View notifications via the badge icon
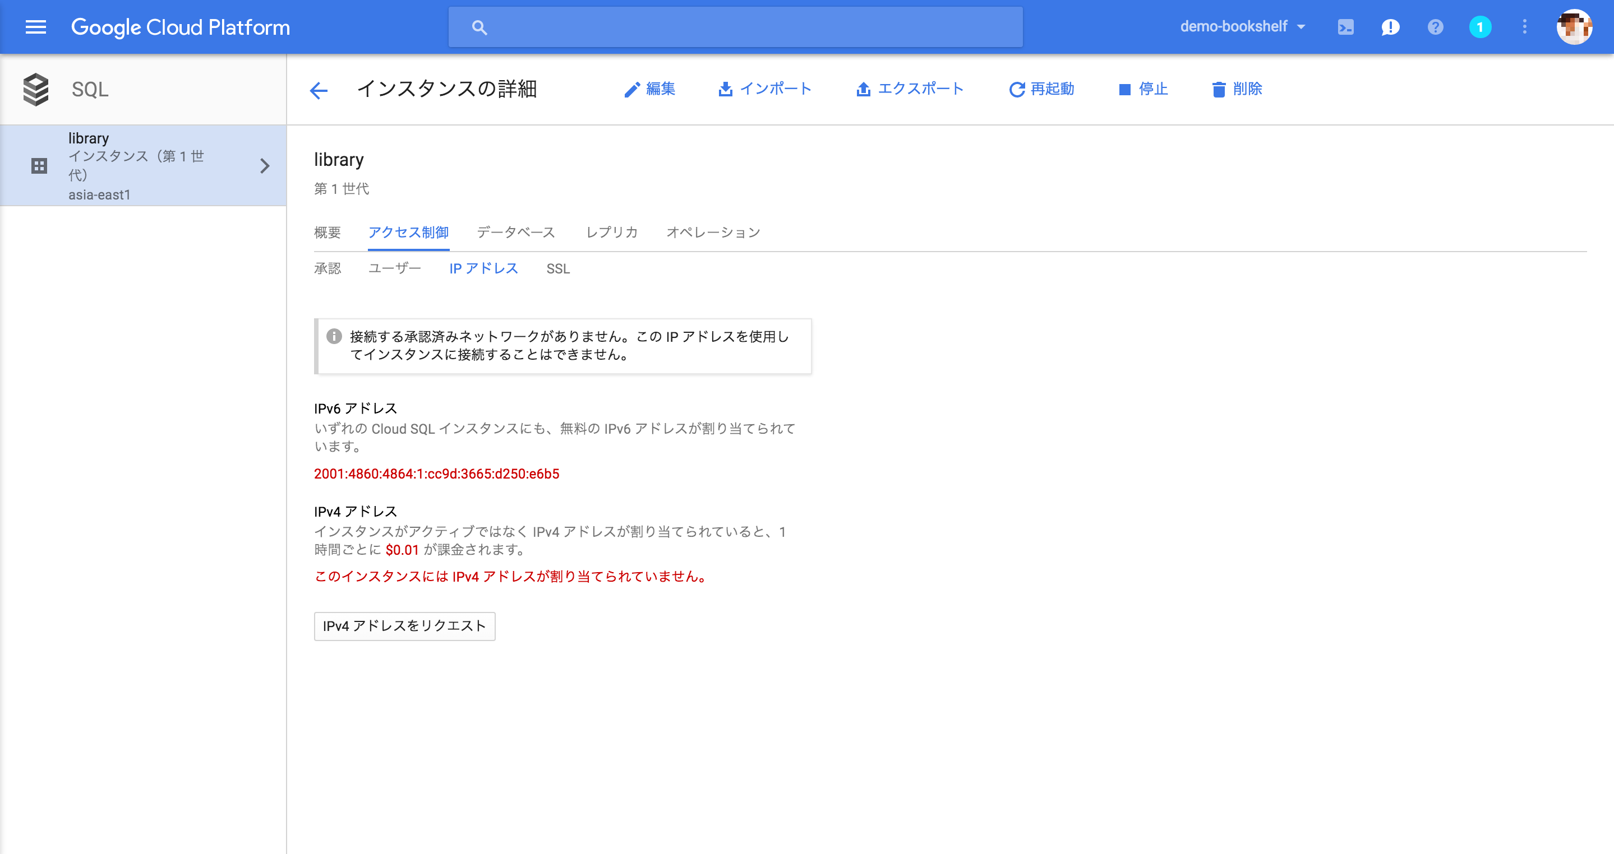 (x=1480, y=27)
